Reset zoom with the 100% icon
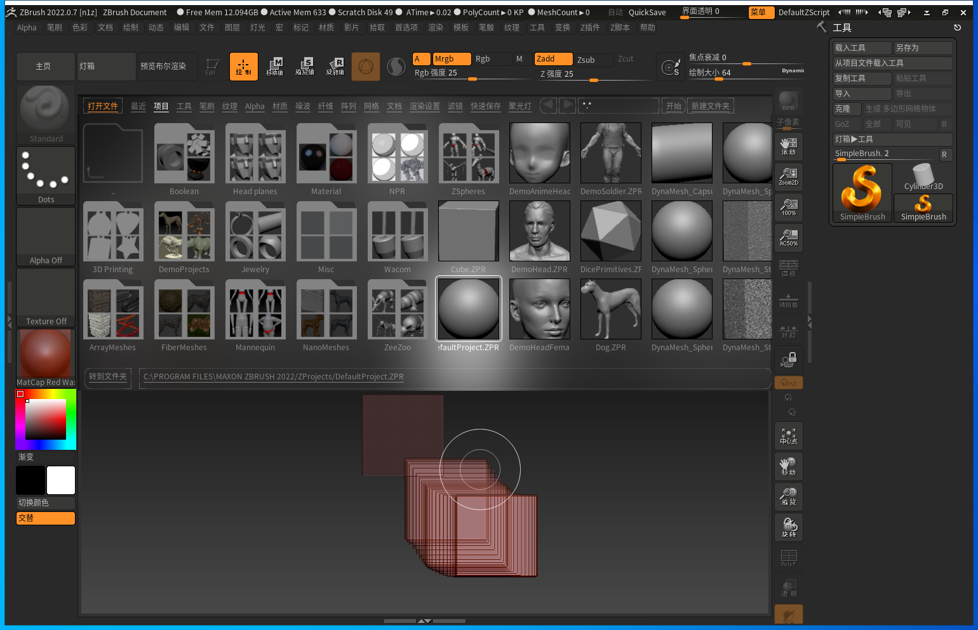 pyautogui.click(x=788, y=207)
